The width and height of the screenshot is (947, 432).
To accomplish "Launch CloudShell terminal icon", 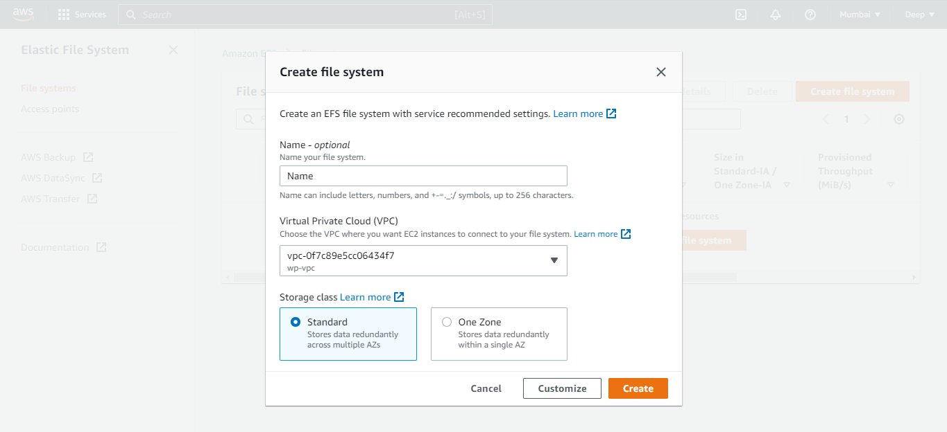I will coord(740,14).
